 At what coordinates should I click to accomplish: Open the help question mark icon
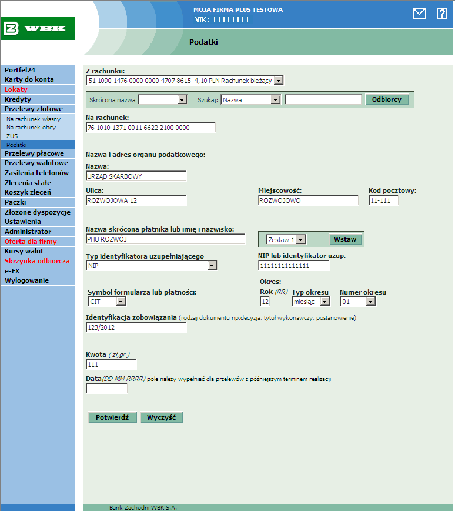click(441, 14)
